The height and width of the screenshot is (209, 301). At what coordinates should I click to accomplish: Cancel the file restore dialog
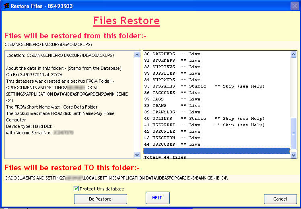(x=280, y=199)
